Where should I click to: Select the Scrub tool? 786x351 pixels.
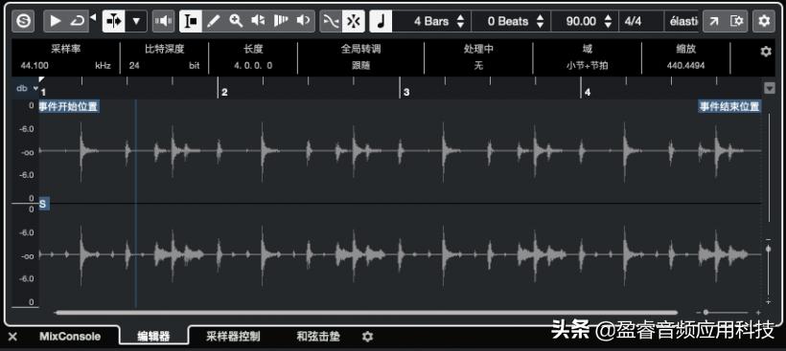point(281,21)
